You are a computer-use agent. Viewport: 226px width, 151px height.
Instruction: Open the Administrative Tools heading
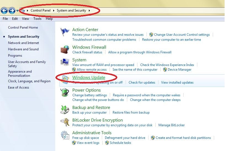tap(92, 133)
